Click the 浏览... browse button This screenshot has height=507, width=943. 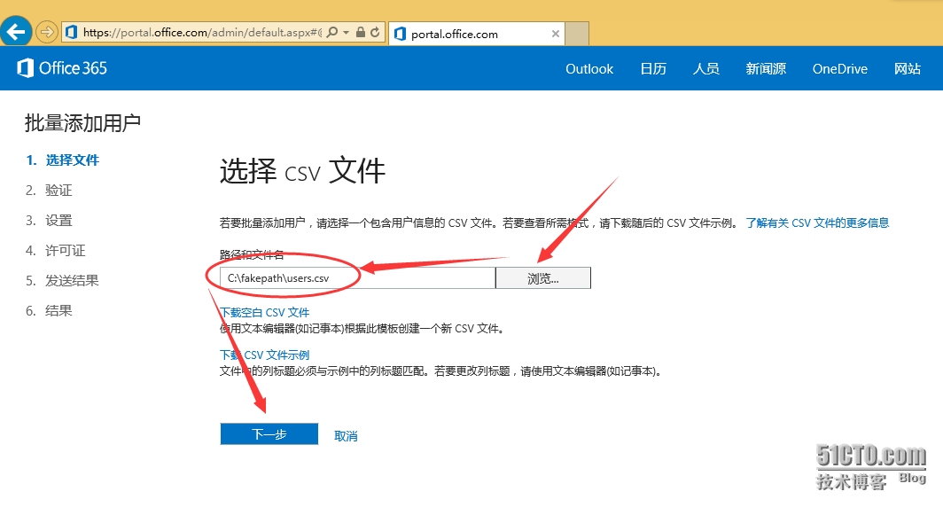(x=543, y=278)
